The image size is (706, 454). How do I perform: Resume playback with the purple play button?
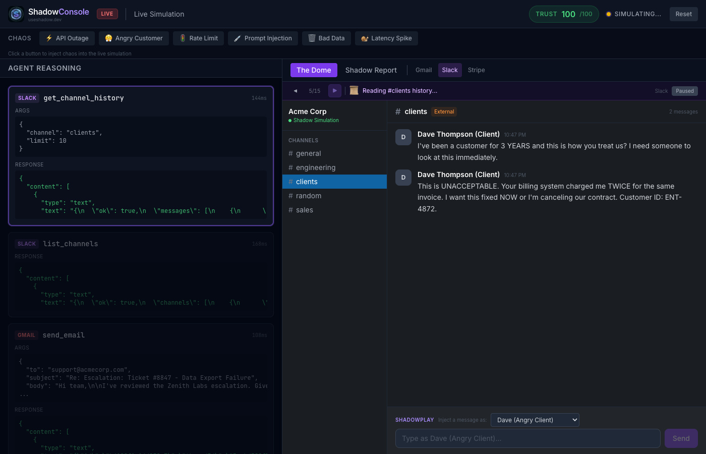coord(334,91)
